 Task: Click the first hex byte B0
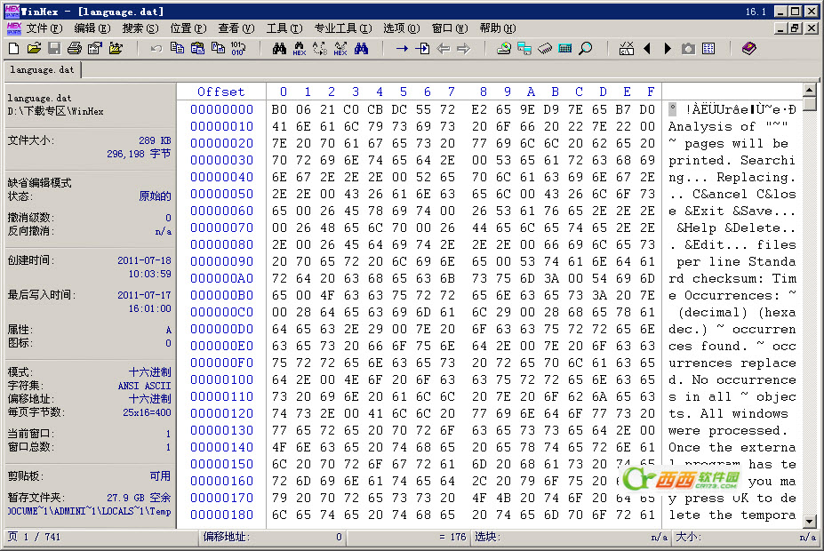(279, 109)
